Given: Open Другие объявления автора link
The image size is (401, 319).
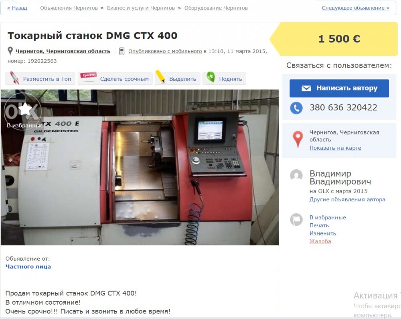Looking at the screenshot, I should click(x=347, y=199).
